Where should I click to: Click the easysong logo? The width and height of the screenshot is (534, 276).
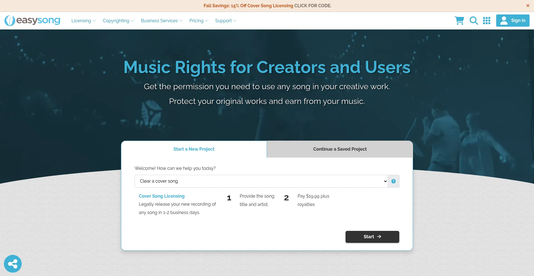click(33, 21)
